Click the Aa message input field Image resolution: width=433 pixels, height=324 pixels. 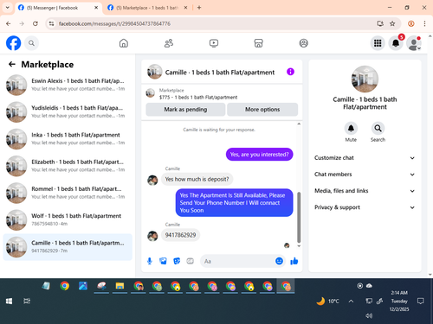(x=236, y=261)
